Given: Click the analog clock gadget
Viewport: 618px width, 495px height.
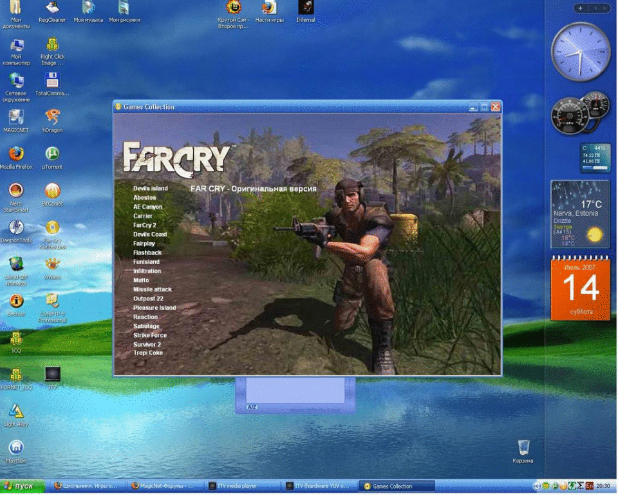Looking at the screenshot, I should pos(580,52).
